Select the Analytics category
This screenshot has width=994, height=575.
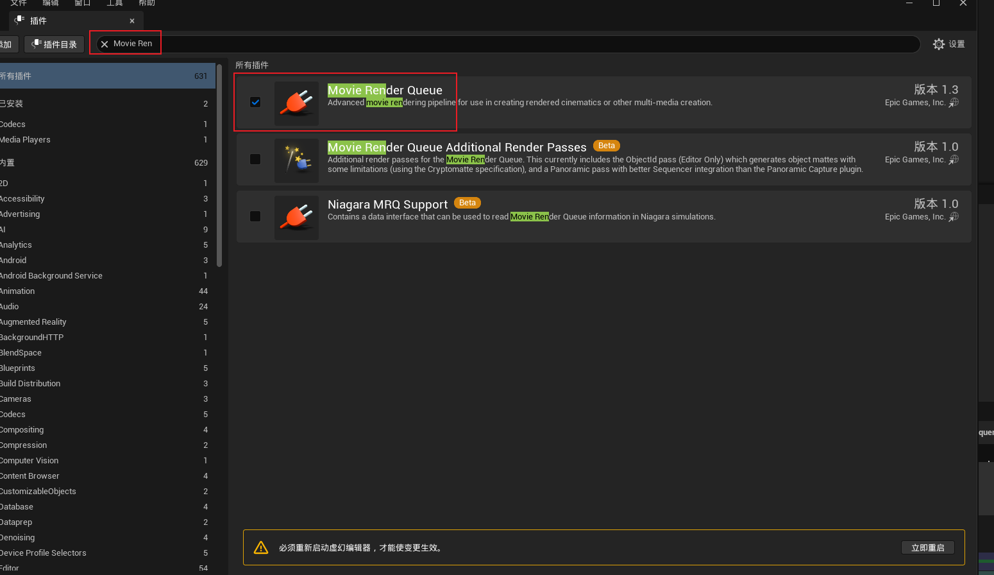108,245
